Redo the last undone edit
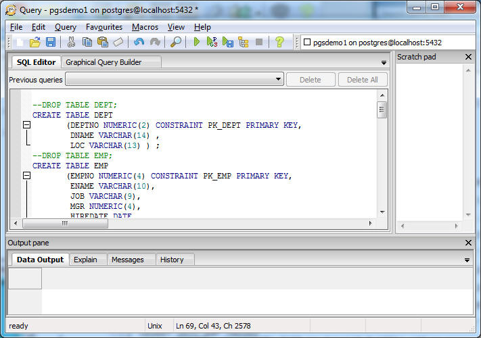481x338 pixels. point(155,42)
